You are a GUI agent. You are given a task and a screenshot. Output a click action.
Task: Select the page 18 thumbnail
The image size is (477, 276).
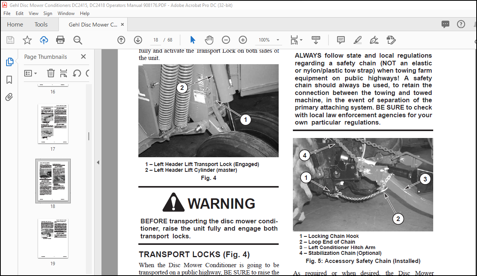click(53, 181)
